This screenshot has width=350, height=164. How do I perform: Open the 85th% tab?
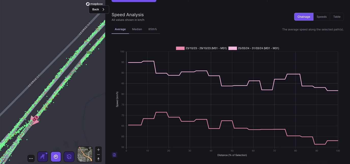pyautogui.click(x=153, y=29)
